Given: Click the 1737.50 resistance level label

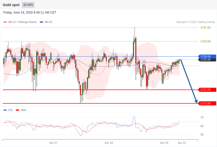Looking at the screenshot, I should 206,28.
